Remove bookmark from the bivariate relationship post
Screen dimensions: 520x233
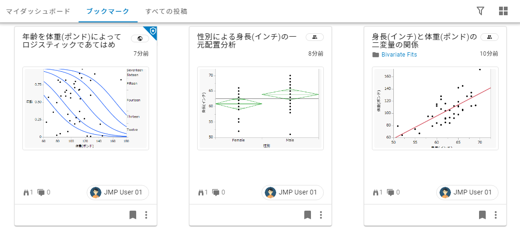pos(482,215)
